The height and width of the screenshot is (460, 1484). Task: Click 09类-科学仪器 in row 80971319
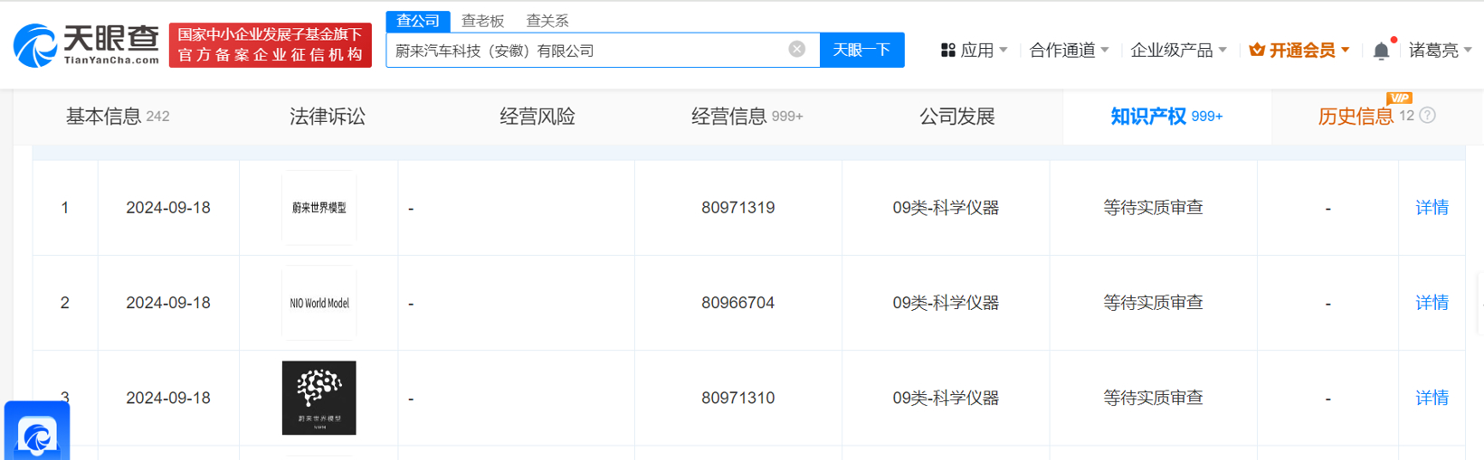click(x=946, y=208)
